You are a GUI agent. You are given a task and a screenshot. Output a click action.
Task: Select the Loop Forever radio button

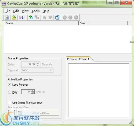coord(10,85)
